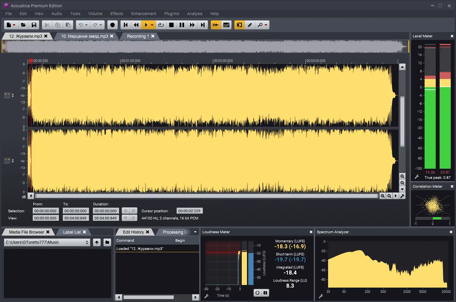456x302 pixels.
Task: Close the 12. Журавли.mp3 tab
Action: point(46,36)
